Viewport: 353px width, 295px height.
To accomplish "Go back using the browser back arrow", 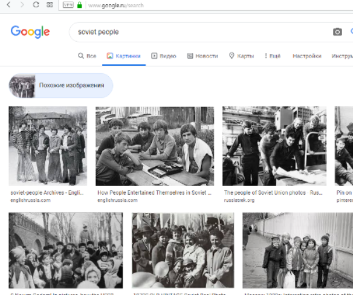I will tap(8, 5).
